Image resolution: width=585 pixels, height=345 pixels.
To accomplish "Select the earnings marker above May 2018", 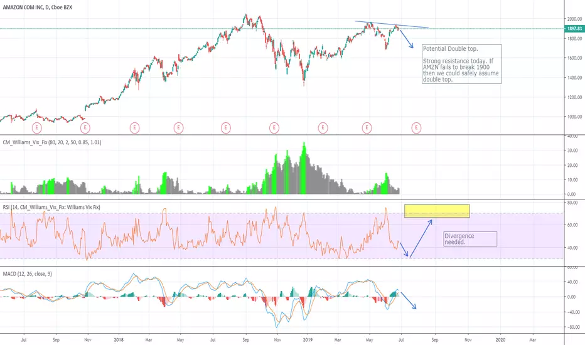I will point(179,127).
